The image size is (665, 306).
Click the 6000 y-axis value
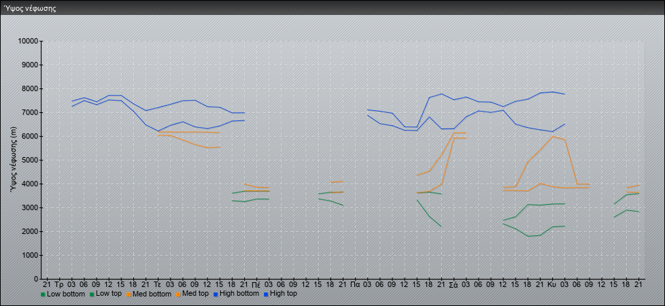[x=30, y=136]
